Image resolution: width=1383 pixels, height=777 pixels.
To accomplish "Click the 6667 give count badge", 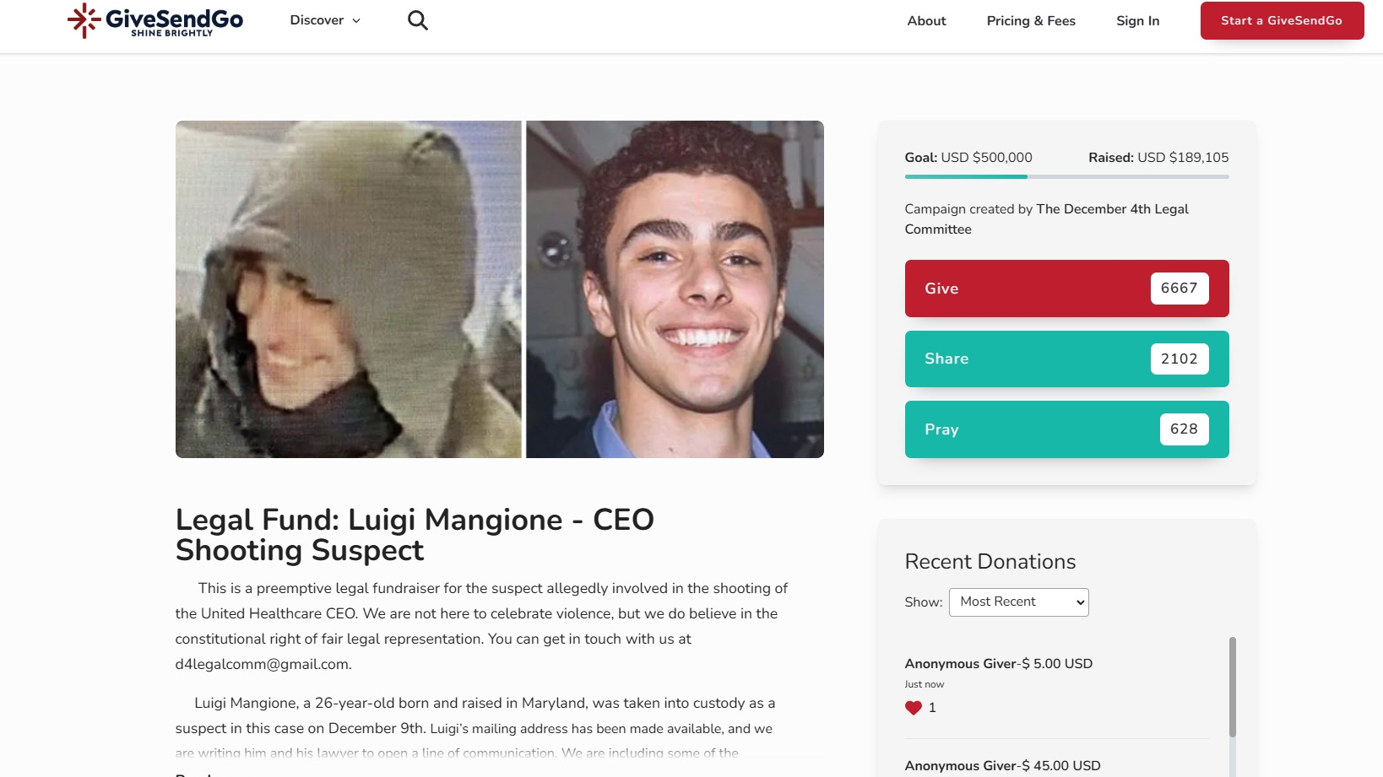I will (1179, 289).
